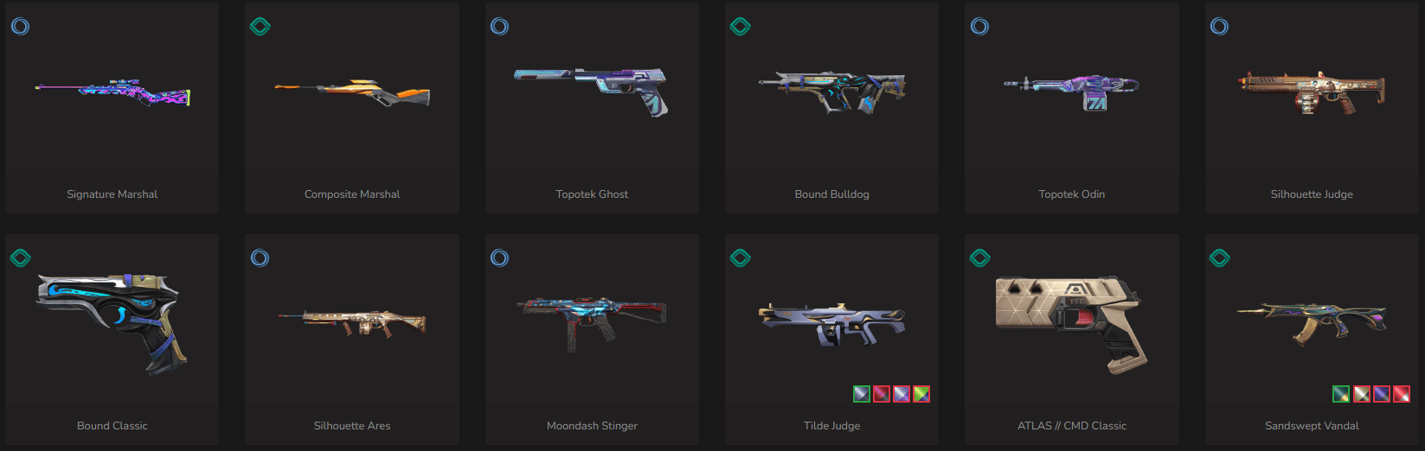The height and width of the screenshot is (451, 1425).
Task: Click the tier icon on Topotek Odin card
Action: pyautogui.click(x=979, y=26)
